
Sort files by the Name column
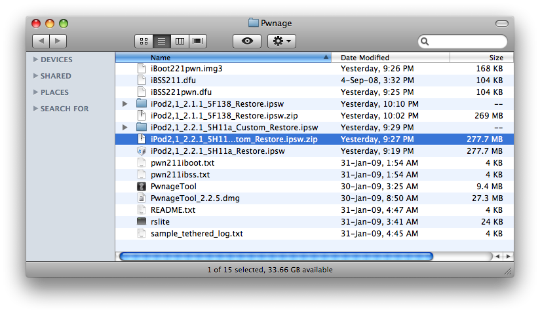223,58
